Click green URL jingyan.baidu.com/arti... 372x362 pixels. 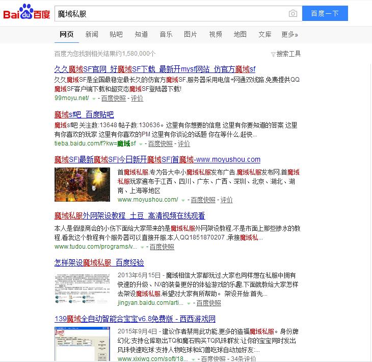pyautogui.click(x=150, y=303)
